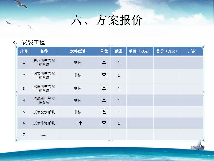
Task: Click 数量 value 1 in 厌氧配水系统 row
Action: point(119,112)
